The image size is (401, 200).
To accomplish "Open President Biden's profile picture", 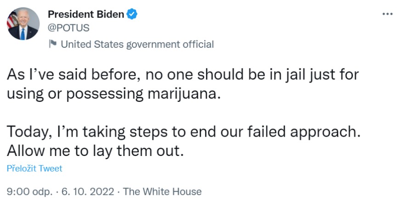I will click(x=23, y=24).
